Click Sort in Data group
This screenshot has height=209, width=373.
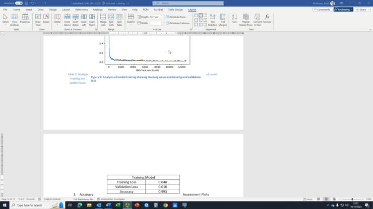pyautogui.click(x=234, y=19)
